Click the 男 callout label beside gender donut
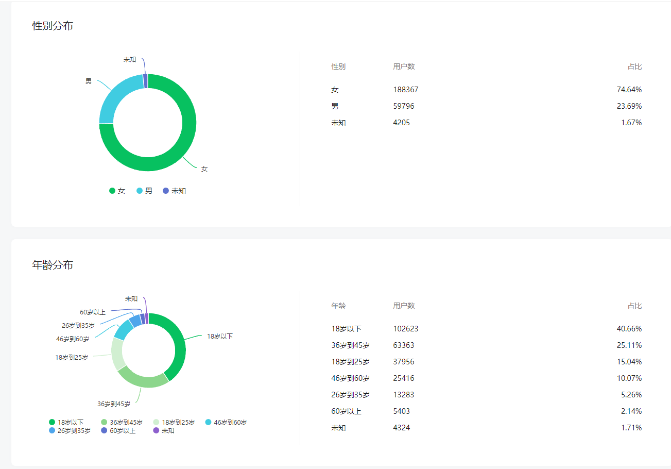The image size is (671, 469). pos(89,81)
